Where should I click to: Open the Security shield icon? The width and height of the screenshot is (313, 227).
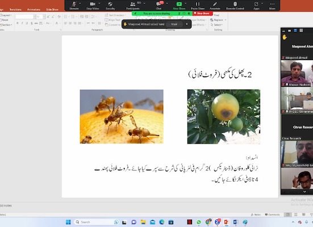[110, 4]
